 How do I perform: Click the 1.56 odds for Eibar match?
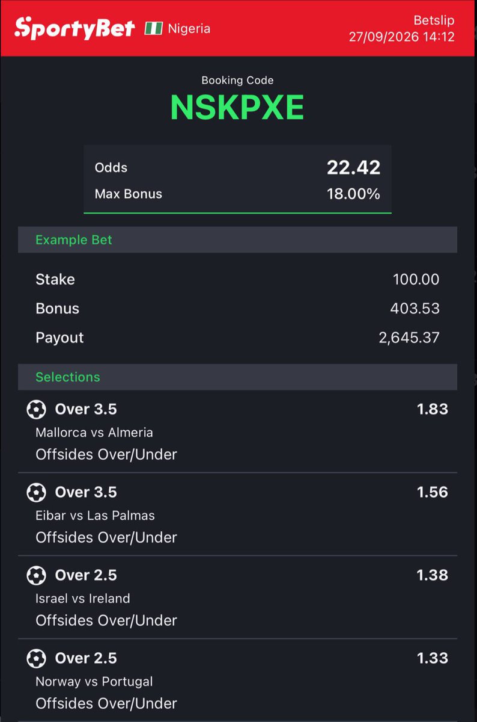tap(433, 492)
